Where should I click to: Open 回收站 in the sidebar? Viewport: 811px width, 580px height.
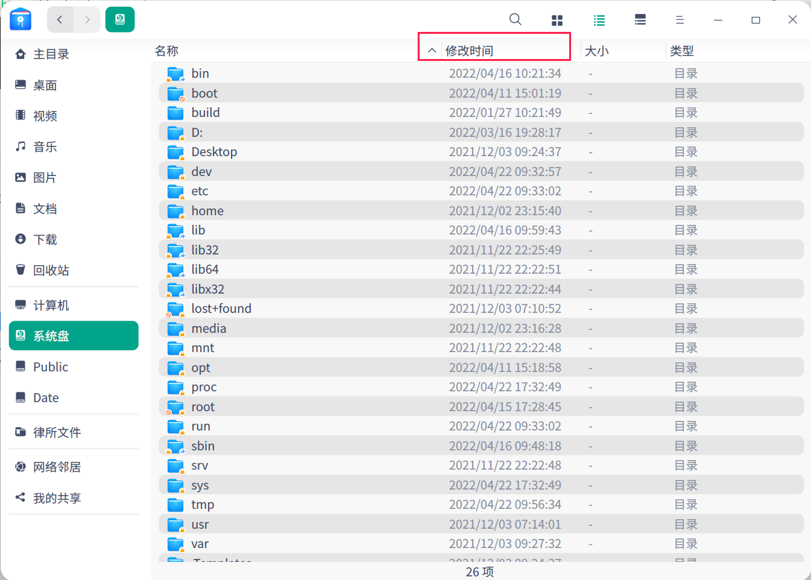click(x=74, y=270)
